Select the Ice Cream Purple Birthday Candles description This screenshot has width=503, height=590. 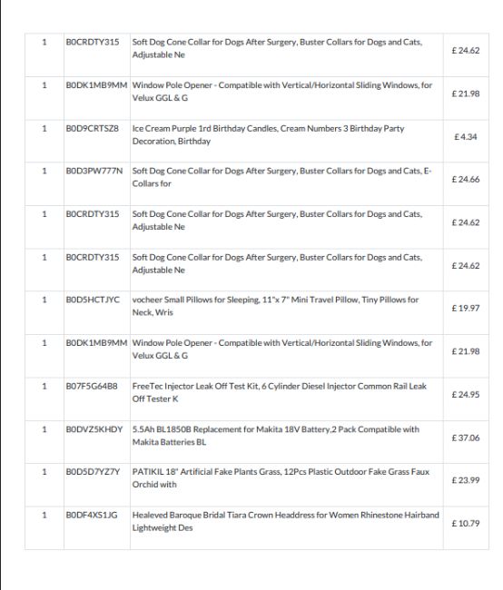(x=268, y=134)
